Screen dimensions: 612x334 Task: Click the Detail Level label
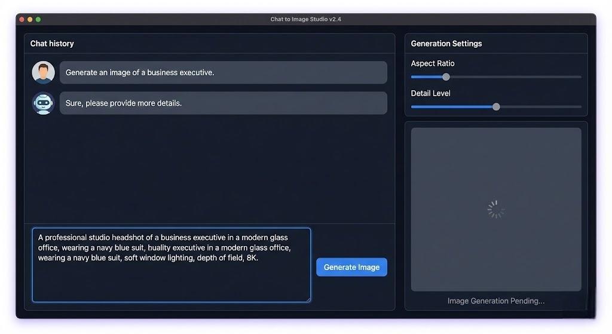click(430, 93)
